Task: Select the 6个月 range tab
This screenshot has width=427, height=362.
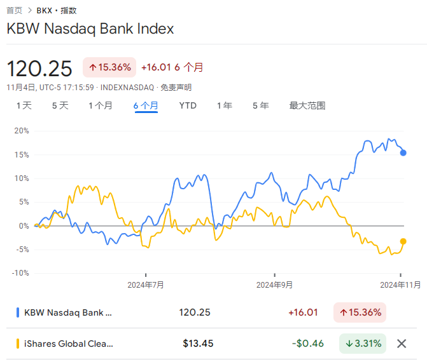Action: point(146,105)
